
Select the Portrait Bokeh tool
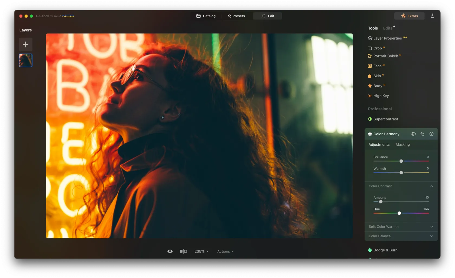coord(385,56)
